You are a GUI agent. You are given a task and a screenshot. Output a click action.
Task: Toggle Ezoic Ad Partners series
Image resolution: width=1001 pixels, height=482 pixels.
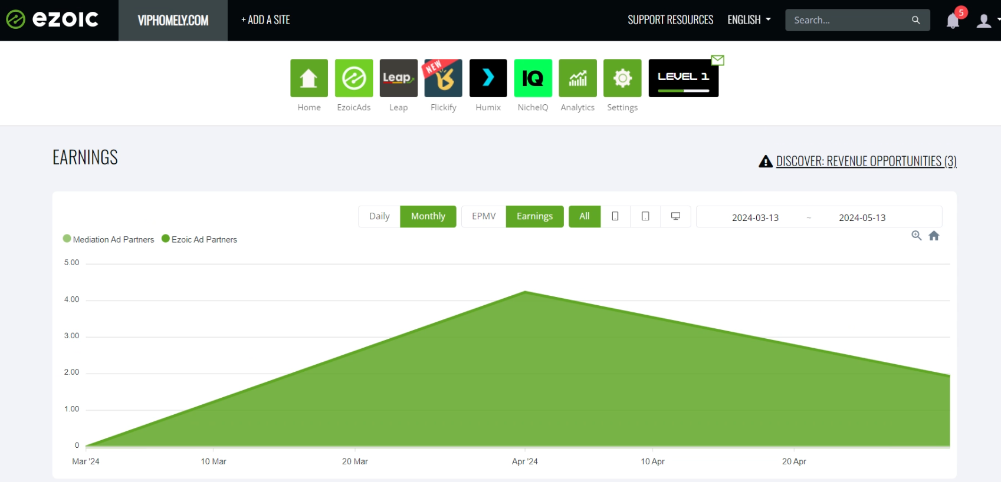199,239
